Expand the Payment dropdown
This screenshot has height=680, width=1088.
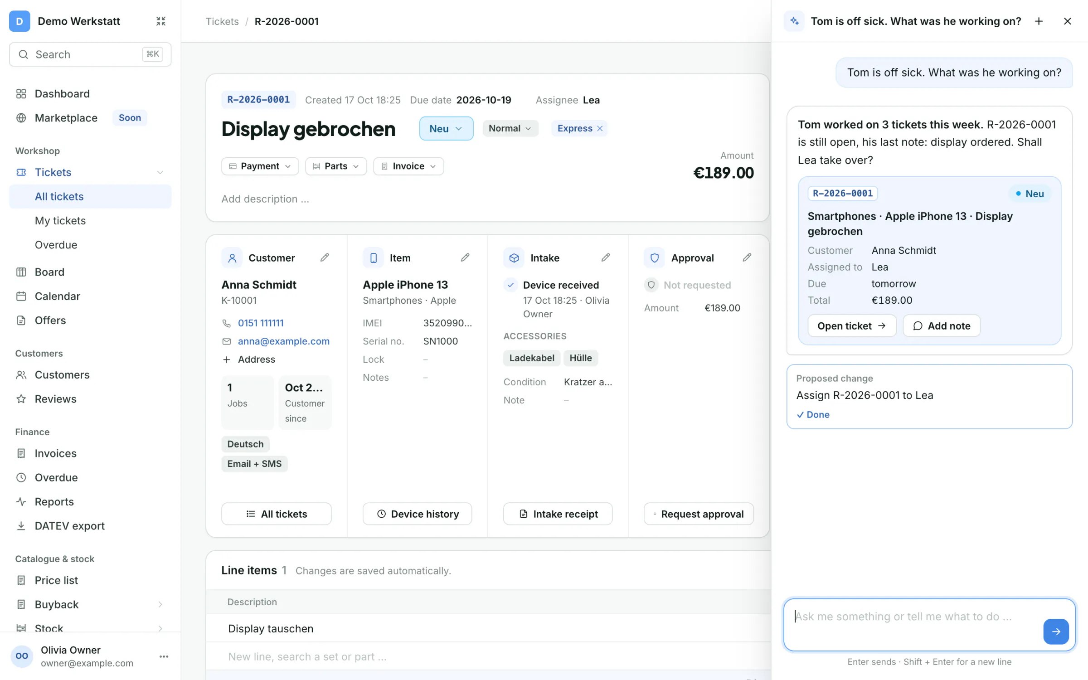(260, 166)
